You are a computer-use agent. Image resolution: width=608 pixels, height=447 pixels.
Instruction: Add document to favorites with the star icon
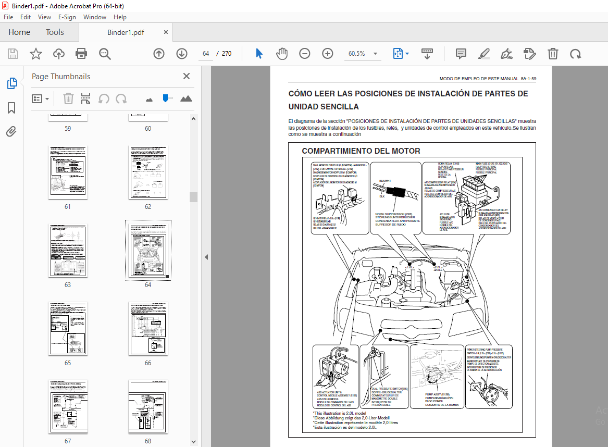click(x=35, y=54)
